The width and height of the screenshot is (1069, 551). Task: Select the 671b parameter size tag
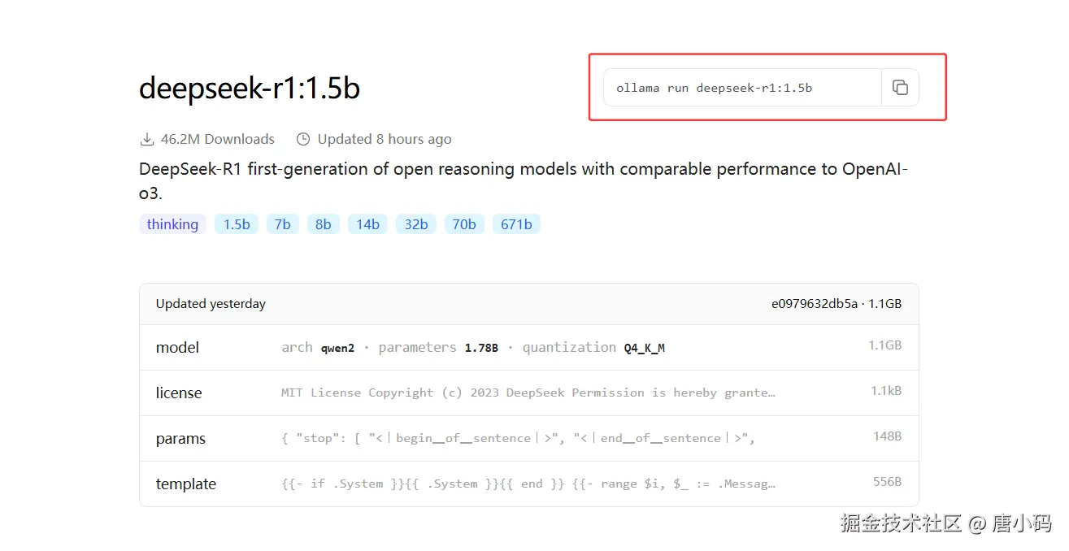pyautogui.click(x=516, y=223)
